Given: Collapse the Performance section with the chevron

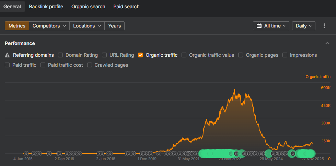Looking at the screenshot, I should 327,43.
